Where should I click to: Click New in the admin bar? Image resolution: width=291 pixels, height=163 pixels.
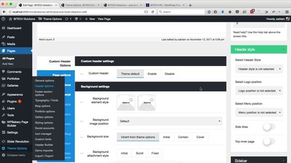coord(90,19)
